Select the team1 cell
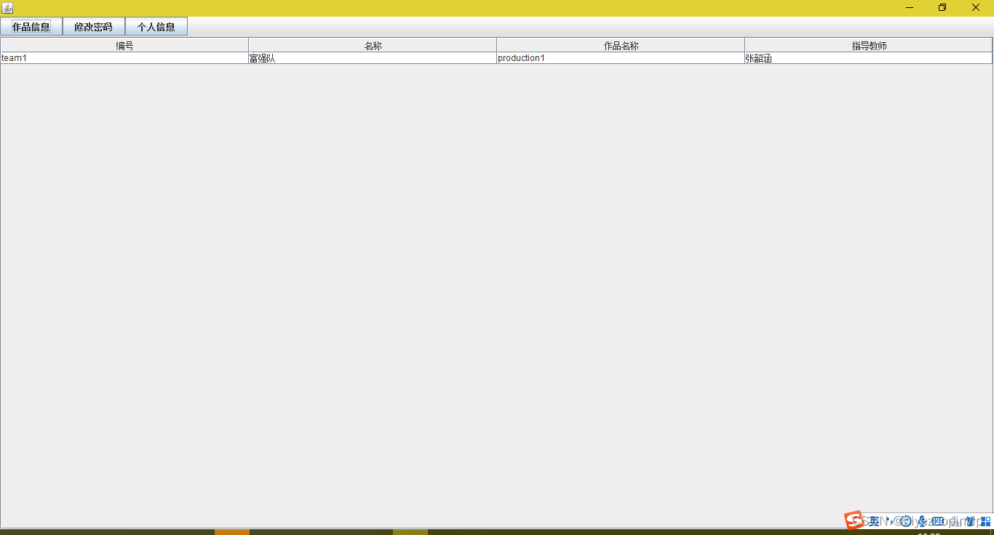Viewport: 994px width, 535px height. 124,58
